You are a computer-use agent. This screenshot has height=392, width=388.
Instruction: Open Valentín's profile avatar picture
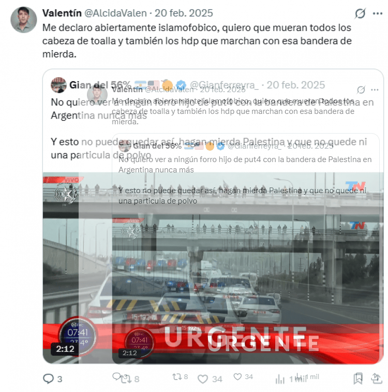pos(23,20)
